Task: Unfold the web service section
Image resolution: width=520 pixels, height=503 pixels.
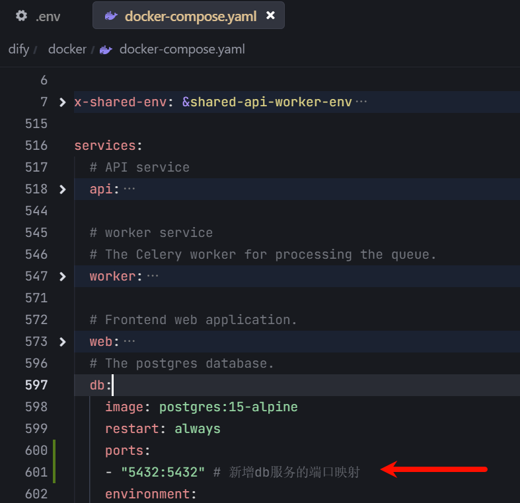Action: [x=63, y=342]
